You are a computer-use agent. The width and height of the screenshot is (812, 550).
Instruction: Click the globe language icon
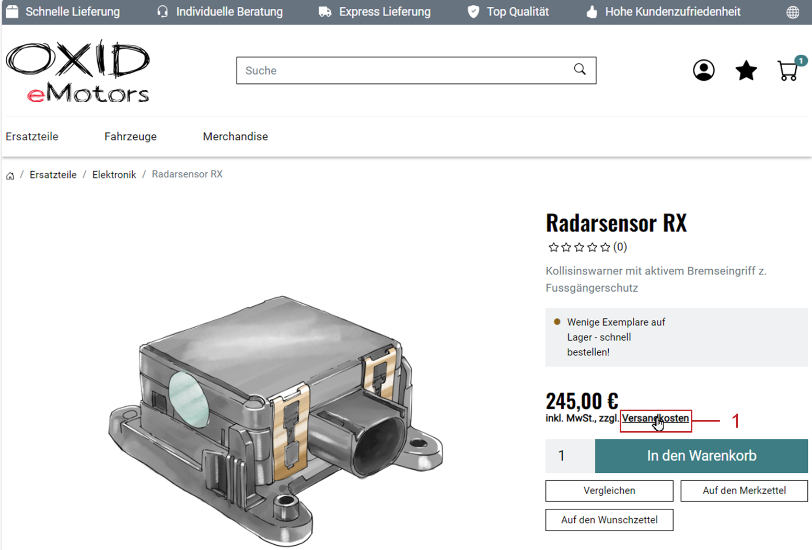click(x=793, y=12)
